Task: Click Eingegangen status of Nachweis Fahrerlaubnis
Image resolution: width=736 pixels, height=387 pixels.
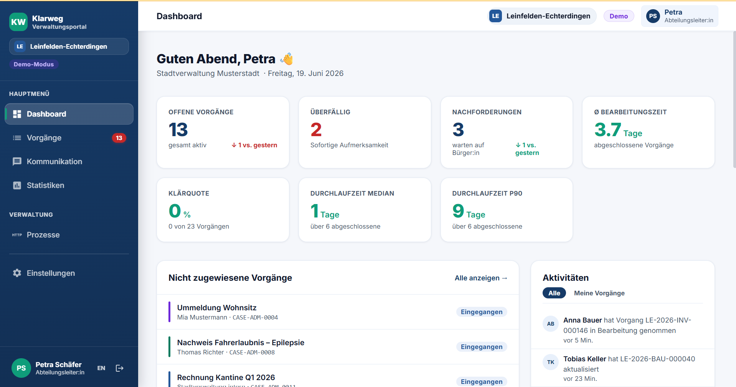Action: [482, 347]
